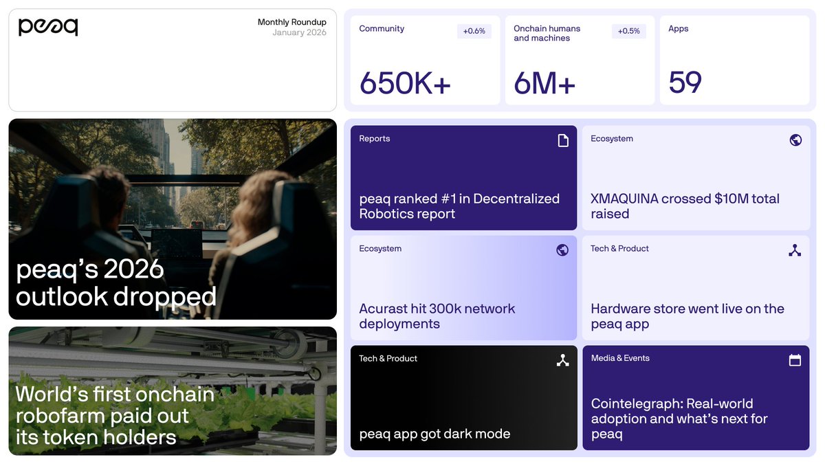
Task: Open Cointelegraph real-world adoption headline
Action: coord(679,419)
